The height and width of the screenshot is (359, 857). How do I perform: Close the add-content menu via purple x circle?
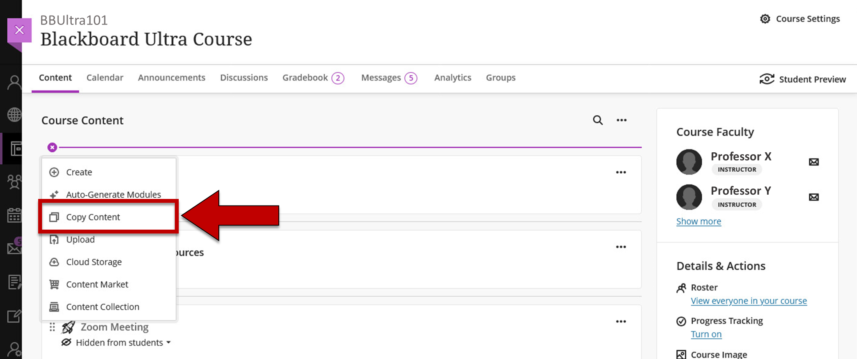[52, 147]
